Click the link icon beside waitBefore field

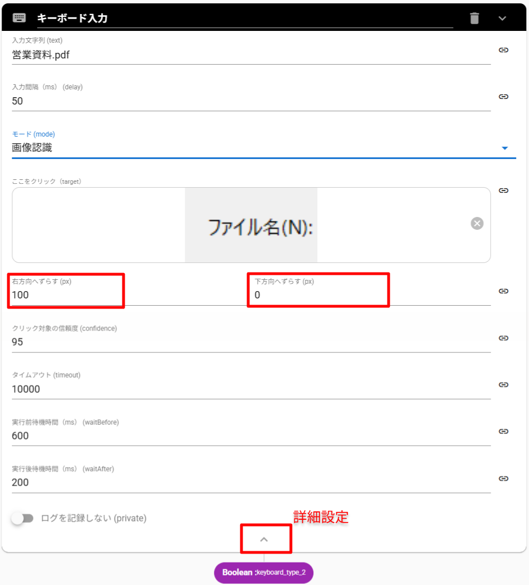504,432
